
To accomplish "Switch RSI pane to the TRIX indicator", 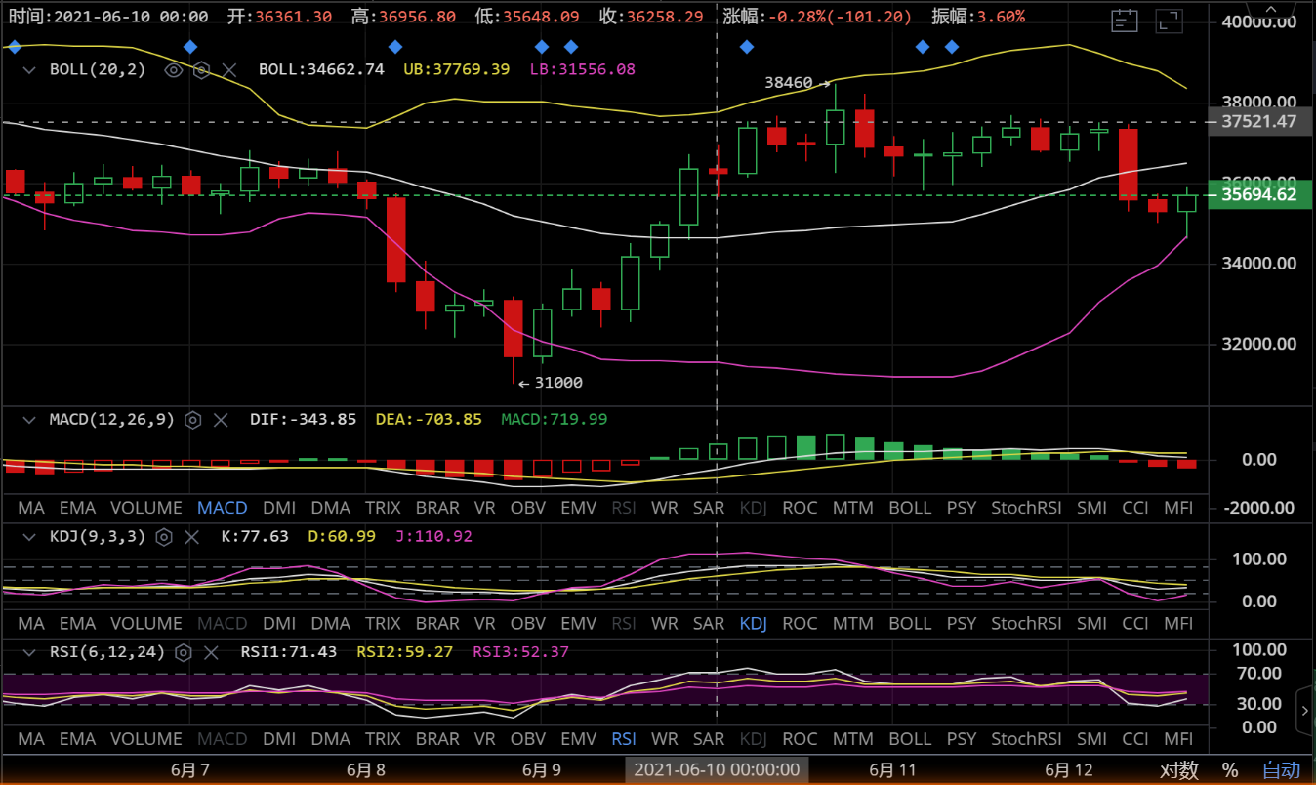I will pyautogui.click(x=383, y=739).
